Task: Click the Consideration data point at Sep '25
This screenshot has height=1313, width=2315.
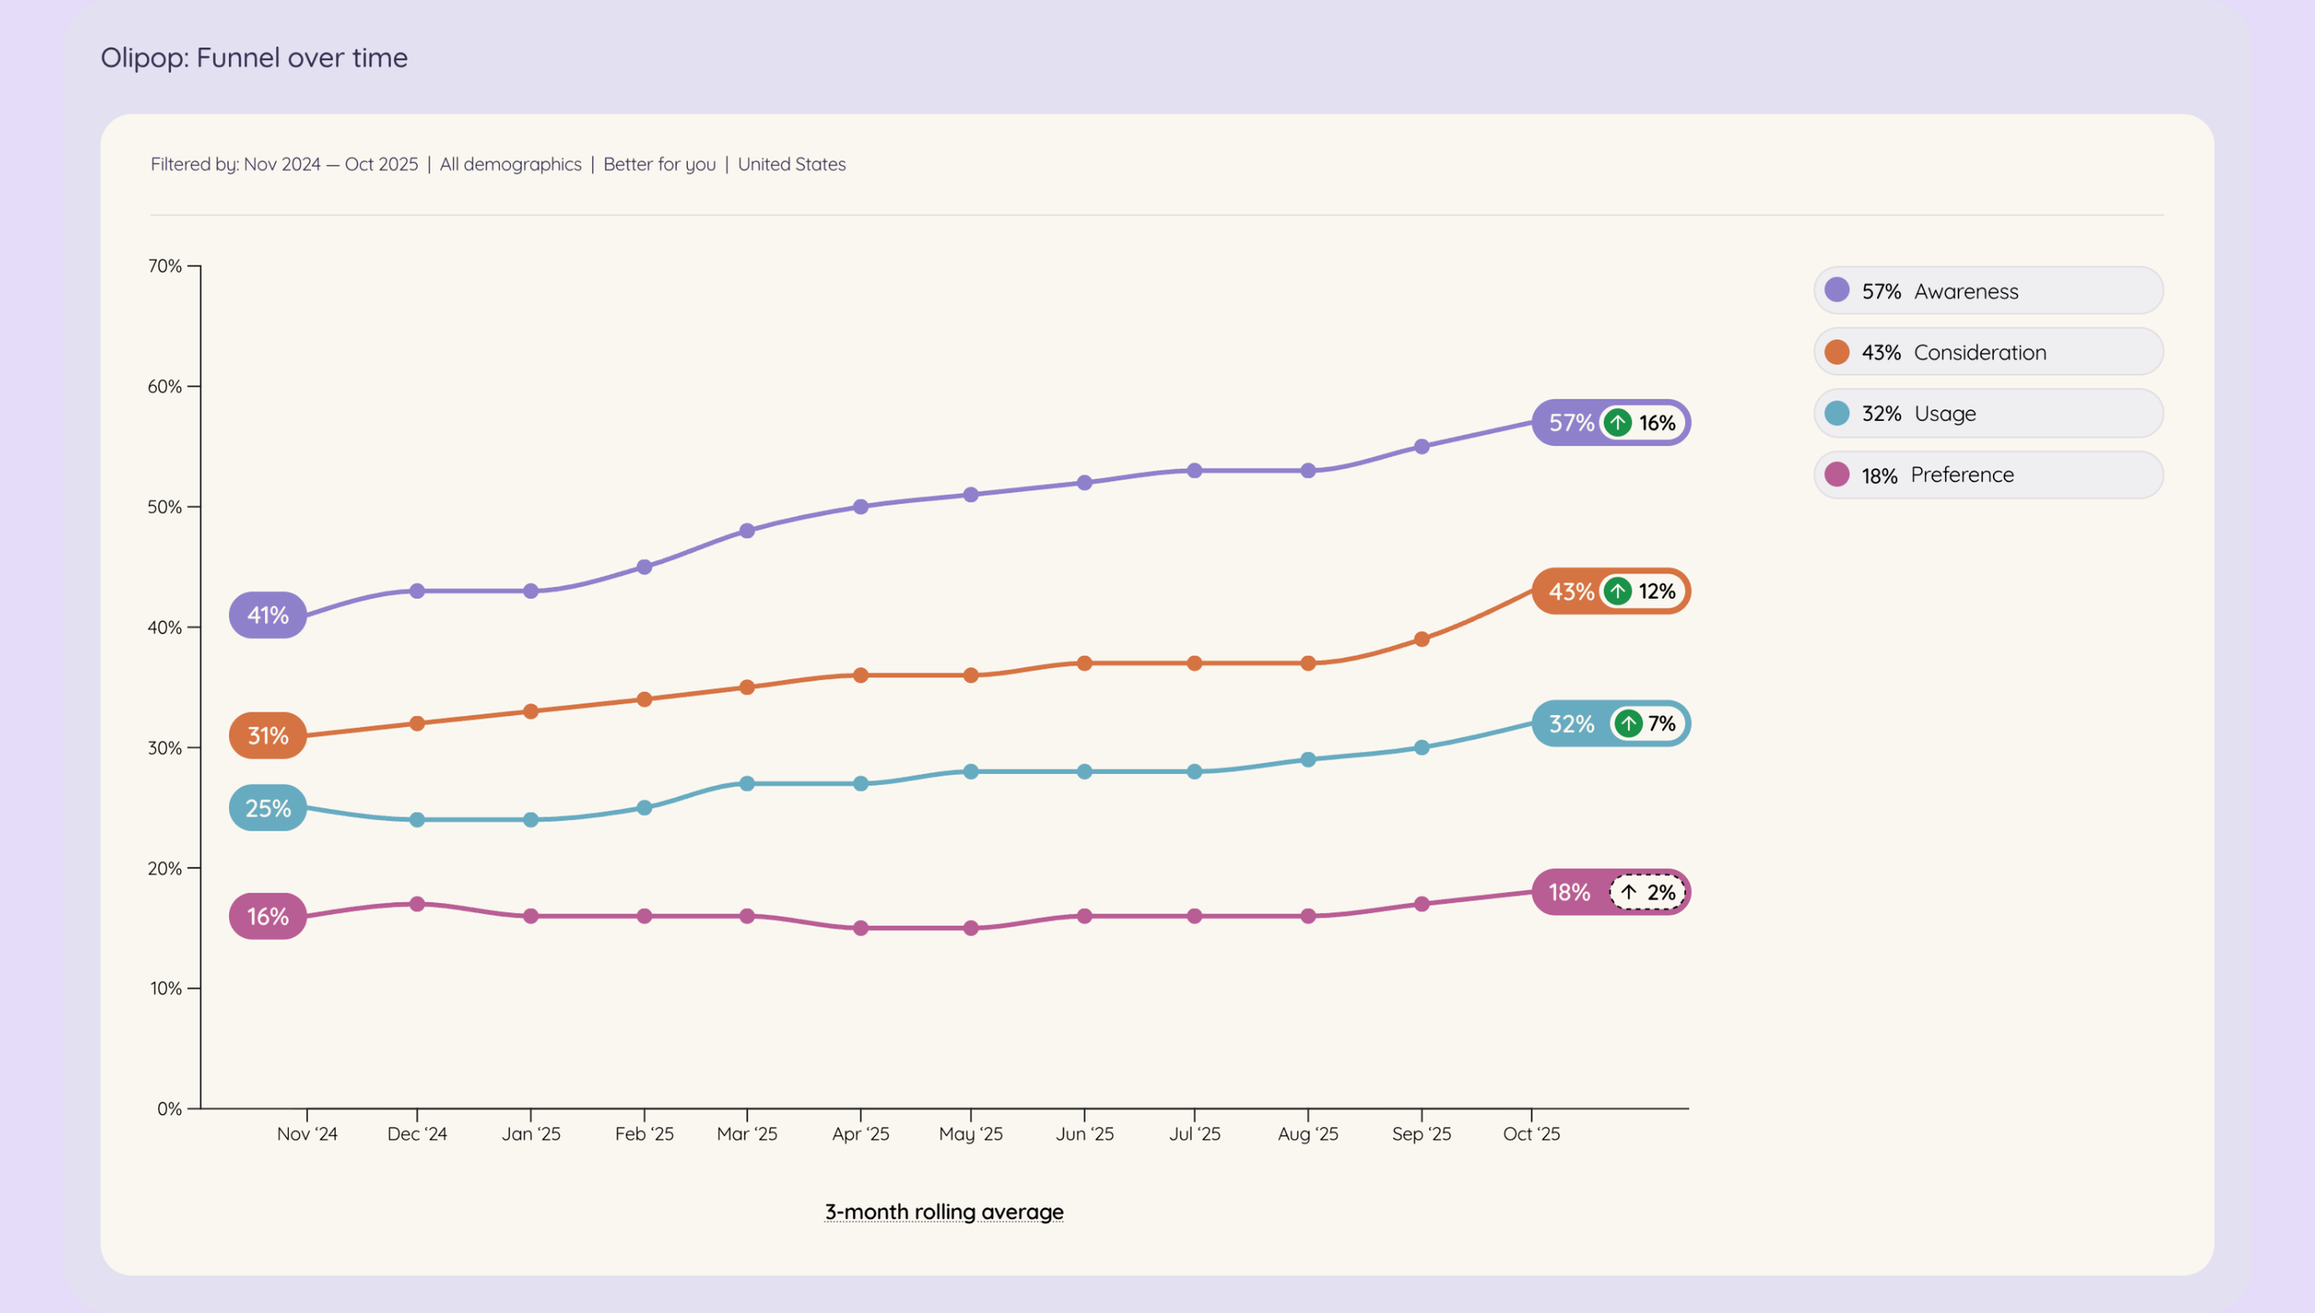Action: [x=1421, y=639]
